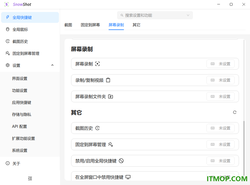Click the prohibit icon next to 禁用/启用全局快捷键
This screenshot has height=185, width=250.
click(121, 161)
